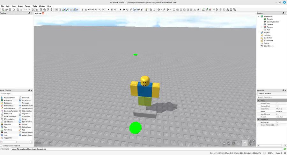Click the Anchor tool icon
The height and width of the screenshot is (155, 287).
154,10
